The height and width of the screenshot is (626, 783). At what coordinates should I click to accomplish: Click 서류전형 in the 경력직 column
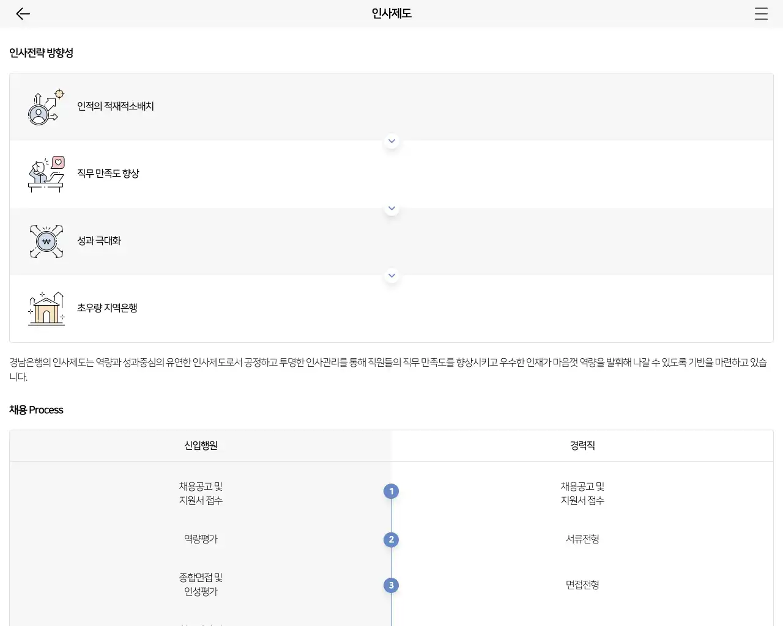coord(582,539)
